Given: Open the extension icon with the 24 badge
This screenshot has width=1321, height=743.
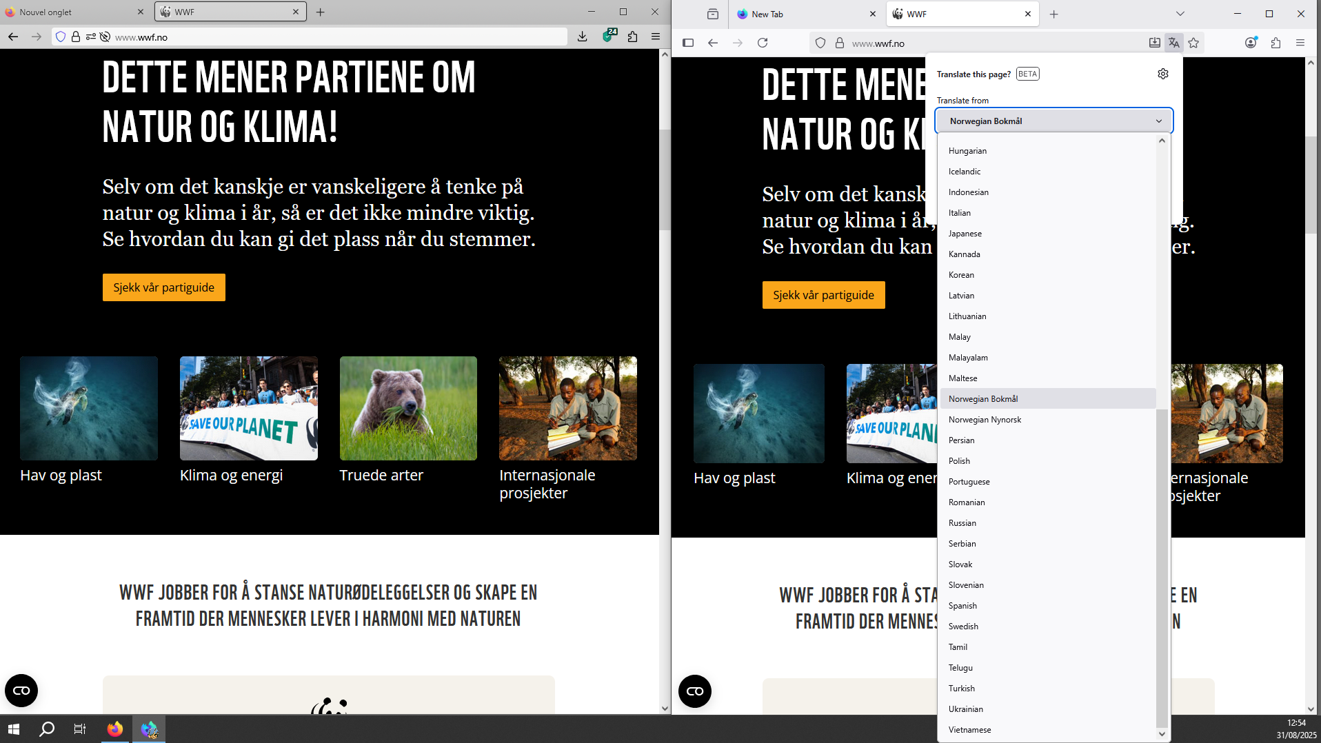Looking at the screenshot, I should (608, 37).
